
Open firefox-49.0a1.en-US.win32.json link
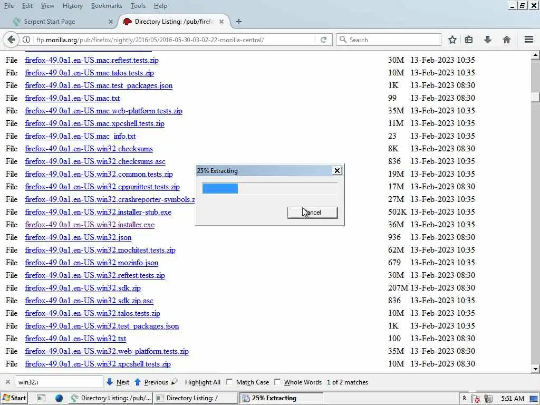(x=78, y=238)
